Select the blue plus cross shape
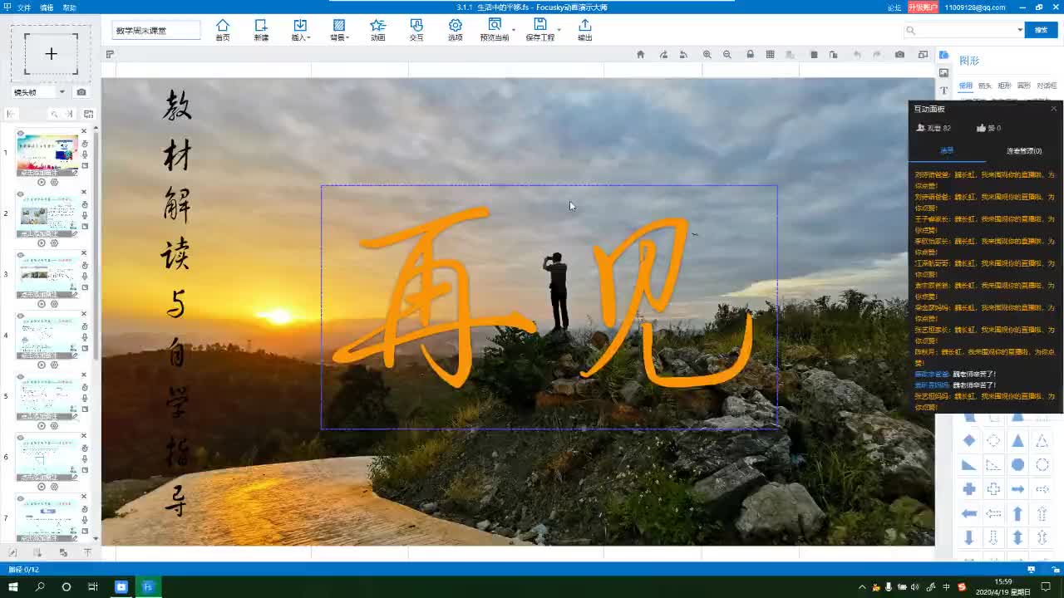The image size is (1064, 598). (969, 489)
